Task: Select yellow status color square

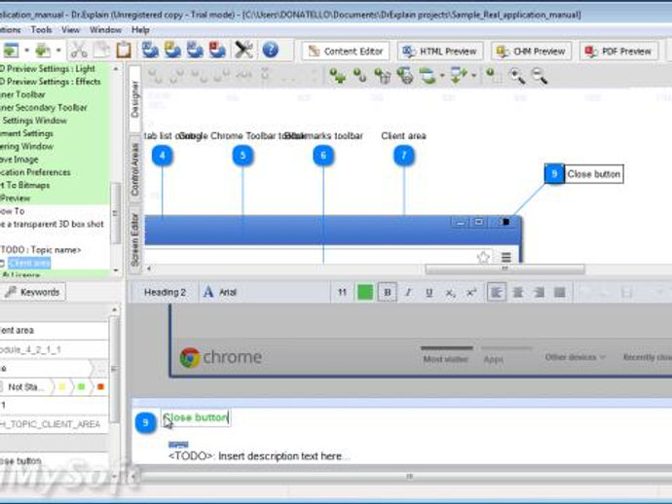Action: pyautogui.click(x=62, y=387)
